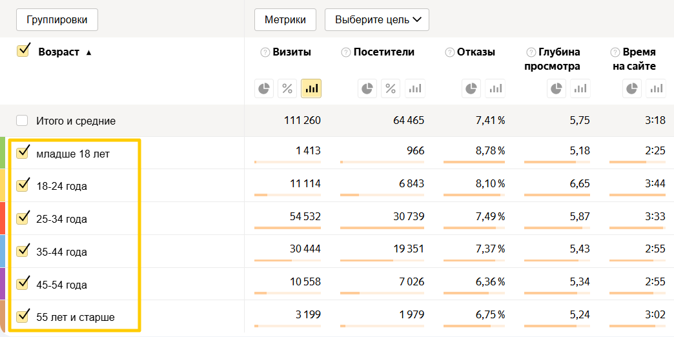The width and height of the screenshot is (674, 337).
Task: Sort table by Отказы column header
Action: click(476, 52)
